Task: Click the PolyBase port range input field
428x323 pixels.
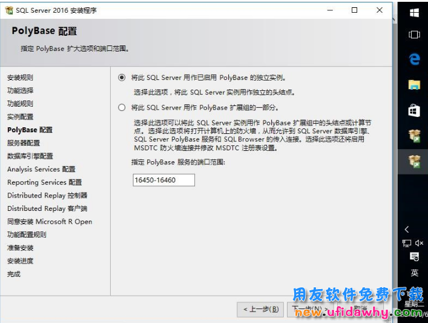Action: pyautogui.click(x=163, y=180)
